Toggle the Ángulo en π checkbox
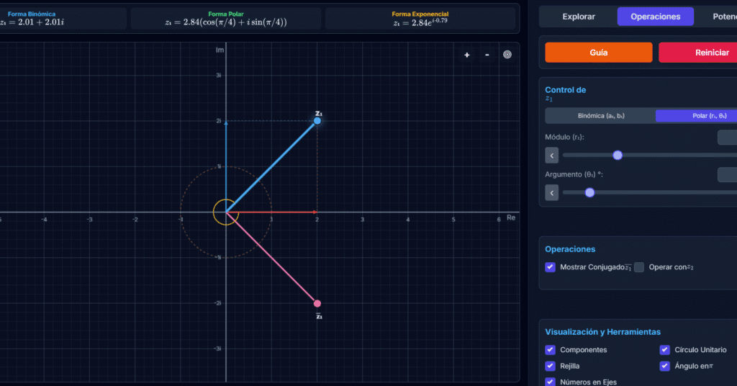Screen dimensions: 737x386 click(665, 366)
